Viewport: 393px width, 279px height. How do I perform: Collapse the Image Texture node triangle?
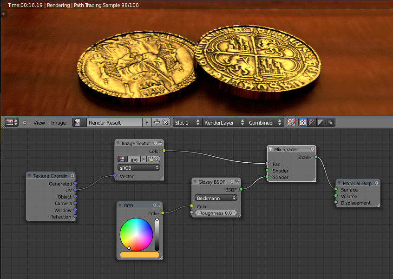click(x=118, y=143)
